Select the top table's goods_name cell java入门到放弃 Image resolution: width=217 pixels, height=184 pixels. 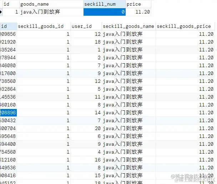pos(51,12)
